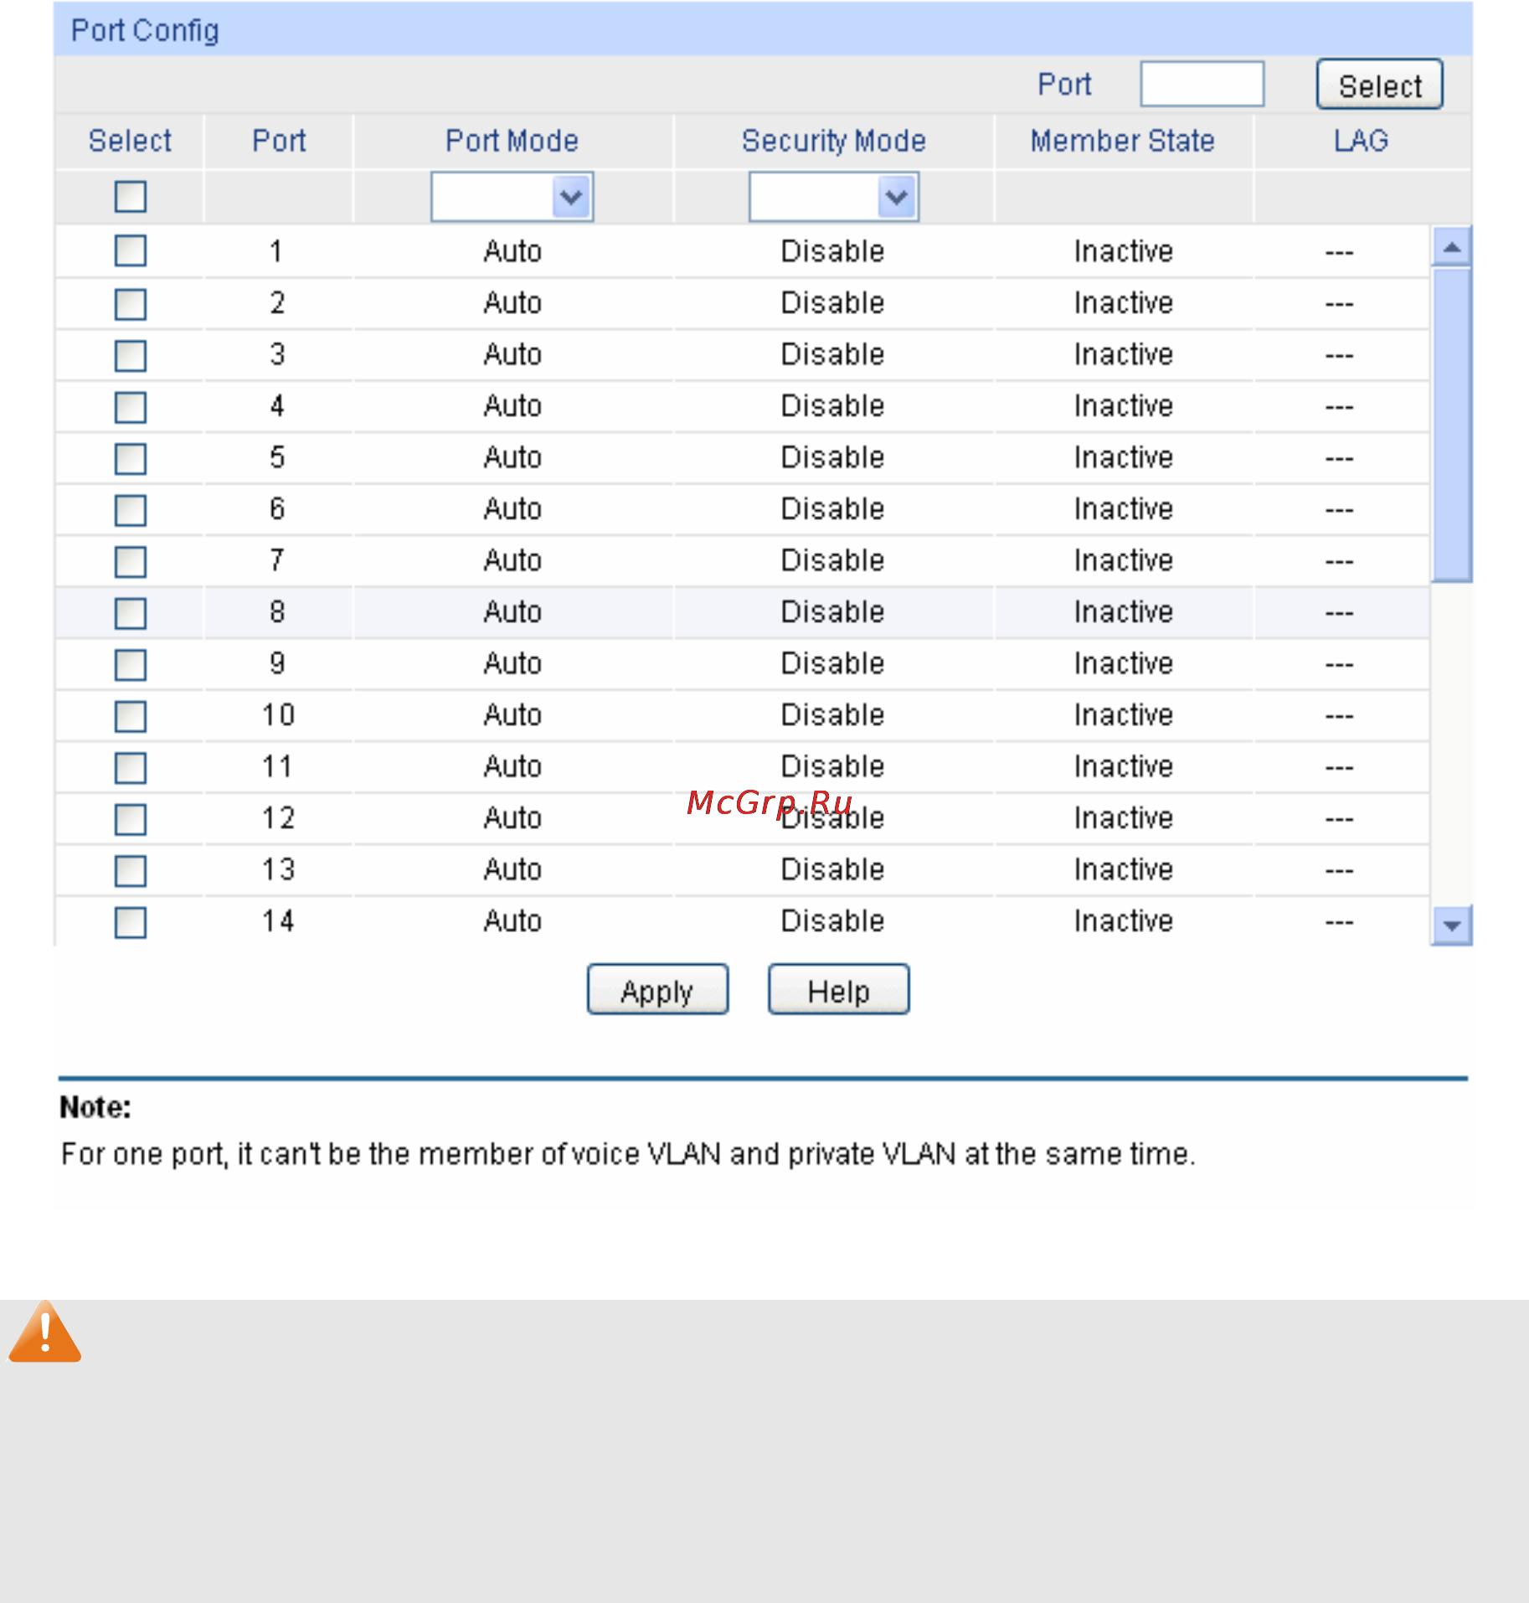1529x1603 pixels.
Task: Click the LAG value in port 10 row
Action: click(x=1339, y=717)
